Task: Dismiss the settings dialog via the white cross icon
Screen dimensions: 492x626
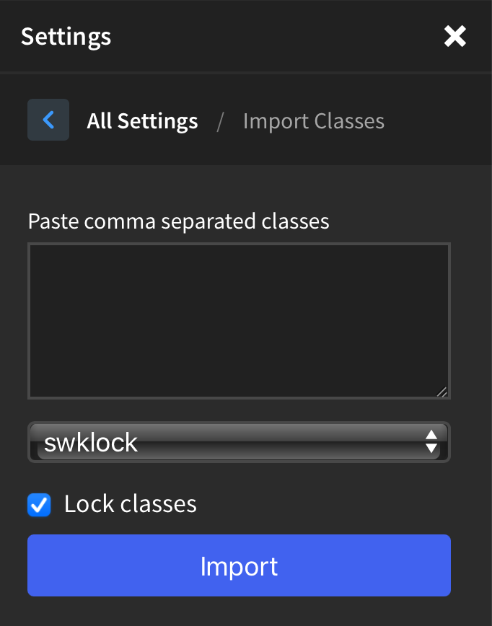Action: click(x=455, y=36)
